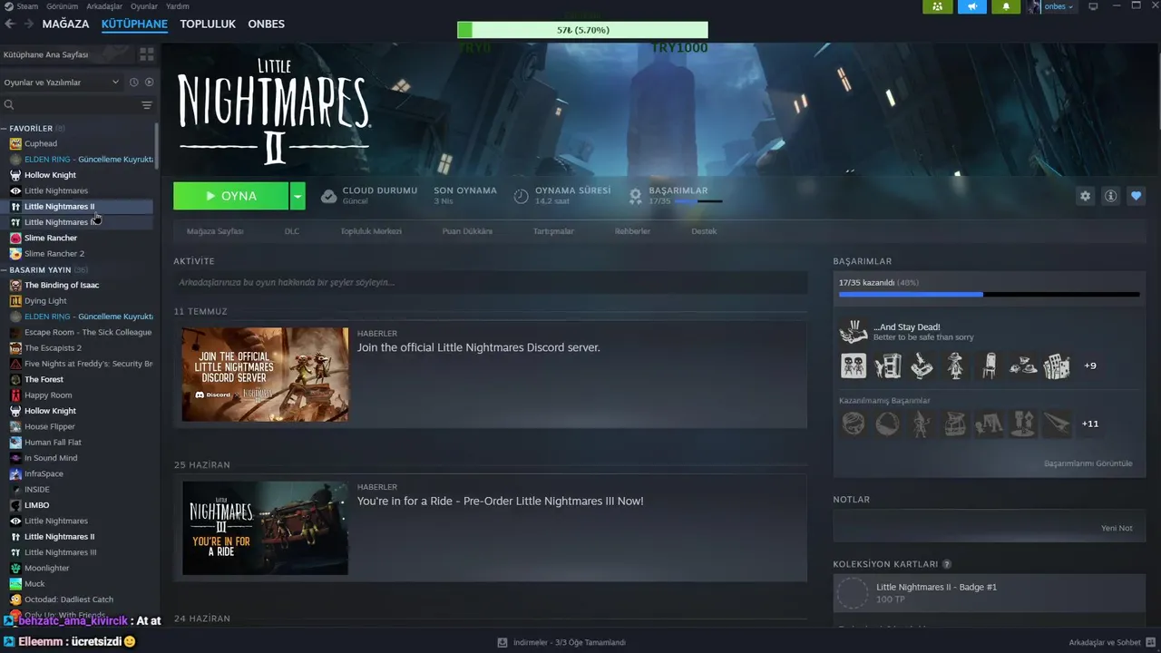Select Slime Rancher 2 in library list
The width and height of the screenshot is (1161, 653).
(x=54, y=254)
